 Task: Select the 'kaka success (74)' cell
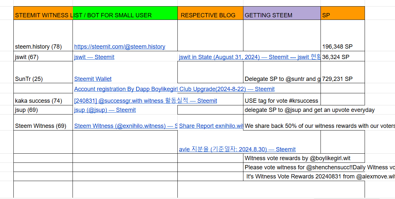click(x=43, y=99)
